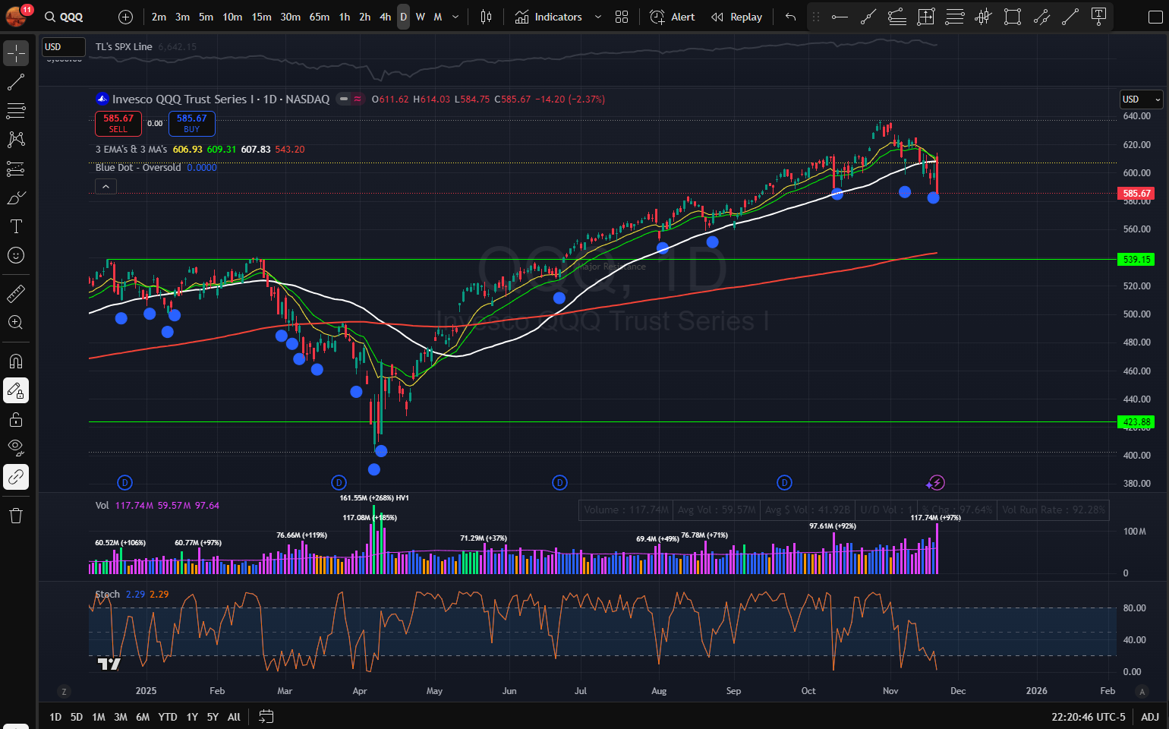1169x729 pixels.
Task: Switch to the 4h timeframe
Action: click(x=386, y=17)
